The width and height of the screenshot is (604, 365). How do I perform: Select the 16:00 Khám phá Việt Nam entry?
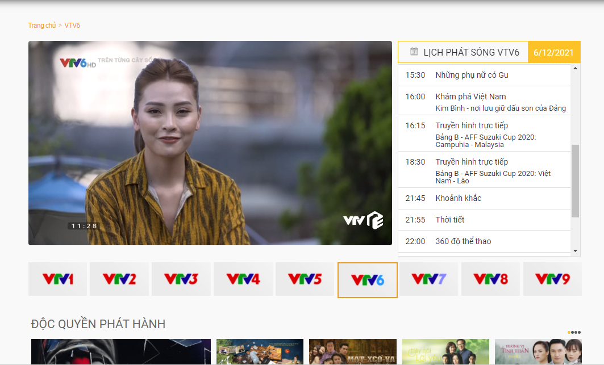(x=484, y=100)
